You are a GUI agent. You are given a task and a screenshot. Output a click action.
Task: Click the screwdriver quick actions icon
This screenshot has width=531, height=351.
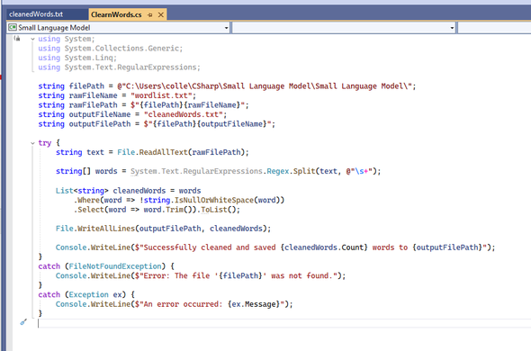tap(23, 322)
